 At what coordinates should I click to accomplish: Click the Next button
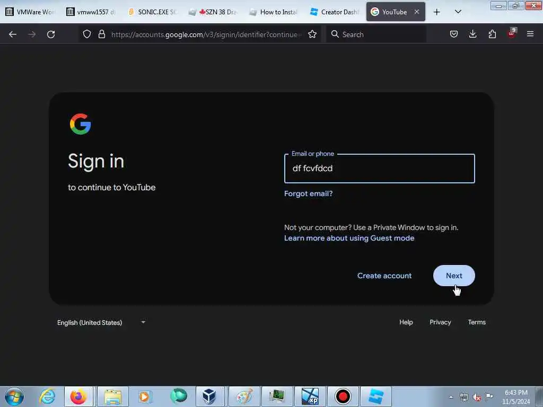[x=454, y=276]
